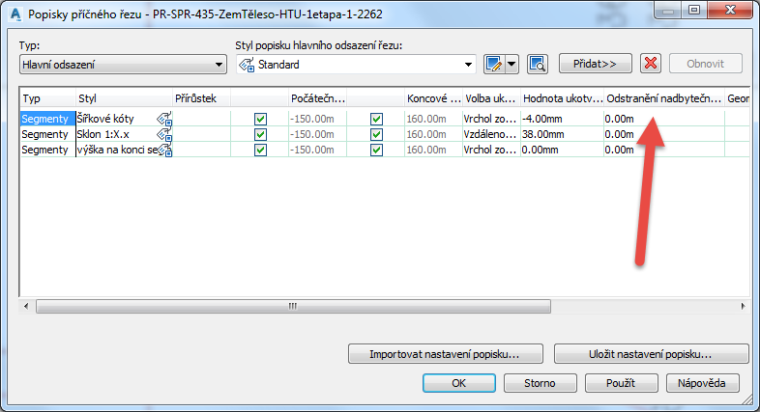This screenshot has height=412, width=760.
Task: Click style picker icon in Sklon 1:X.x row
Action: (163, 134)
